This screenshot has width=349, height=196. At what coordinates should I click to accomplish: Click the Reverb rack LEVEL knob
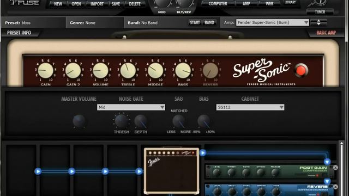(217, 192)
